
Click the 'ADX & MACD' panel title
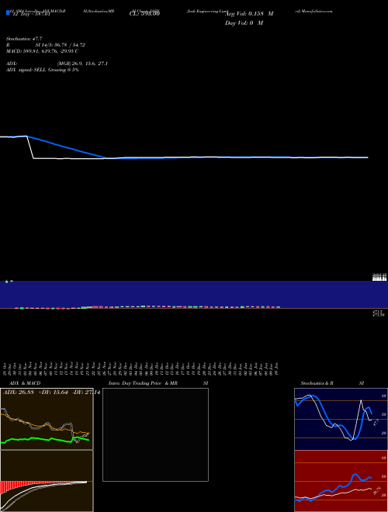(x=25, y=383)
